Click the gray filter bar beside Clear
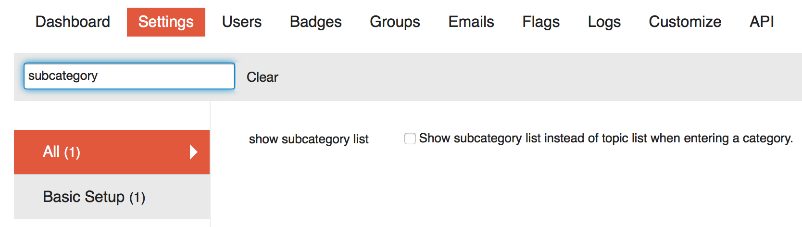Viewport: 802px width, 227px height. (x=529, y=77)
